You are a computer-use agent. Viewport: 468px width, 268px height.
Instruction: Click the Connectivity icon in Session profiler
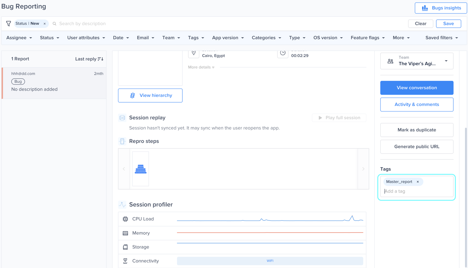coord(125,261)
